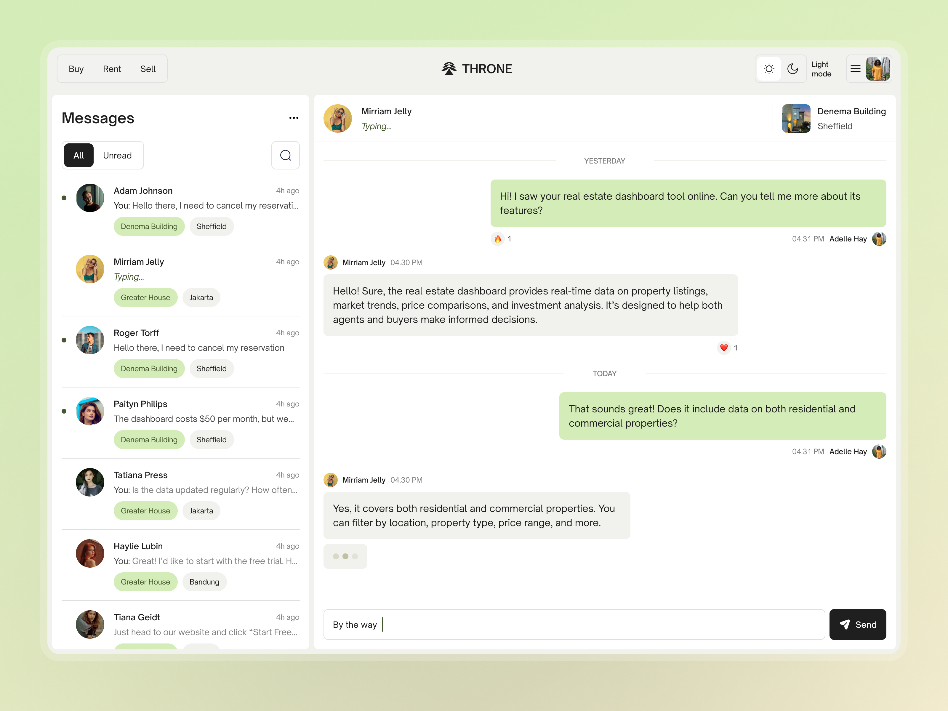
Task: Click the fire emoji reaction
Action: click(498, 239)
